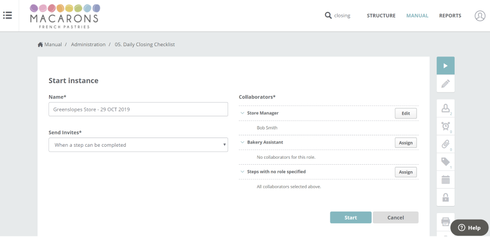Go to the Structure menu

click(x=381, y=16)
